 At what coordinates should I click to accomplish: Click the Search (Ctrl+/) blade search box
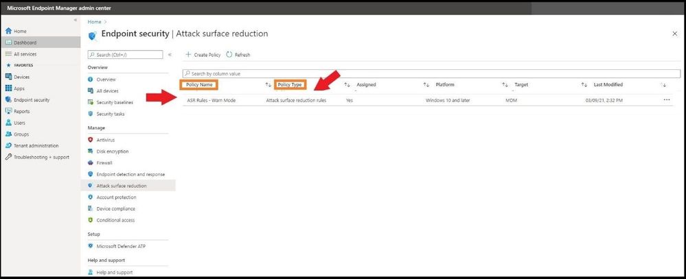(125, 55)
